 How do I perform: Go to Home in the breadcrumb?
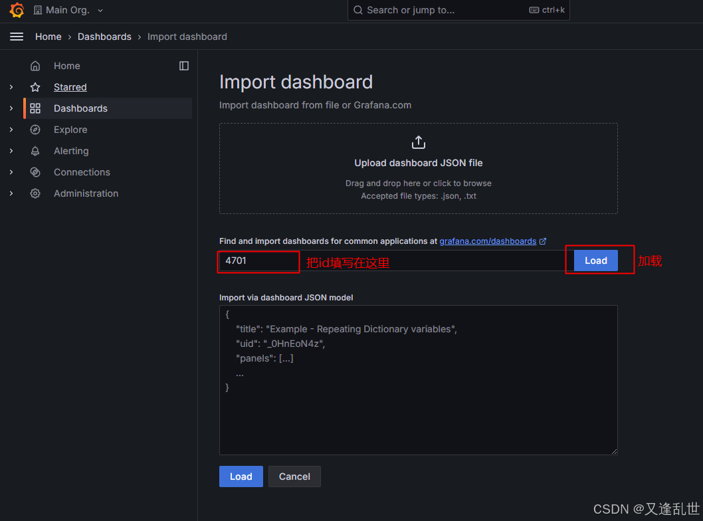49,37
